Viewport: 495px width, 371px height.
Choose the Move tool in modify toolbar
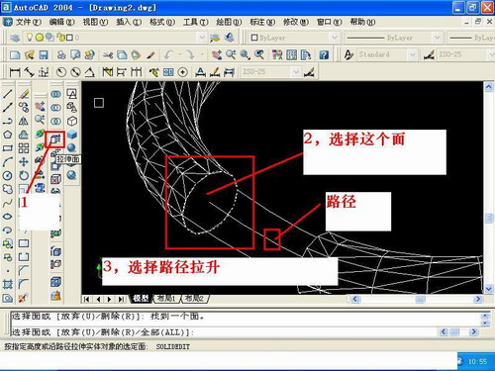click(x=24, y=161)
